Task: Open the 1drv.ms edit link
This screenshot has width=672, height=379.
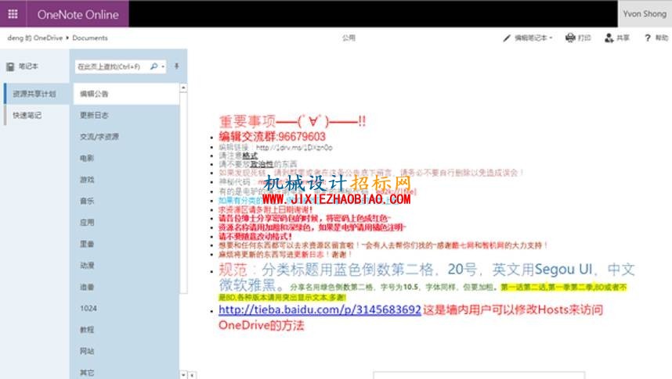Action: 294,148
